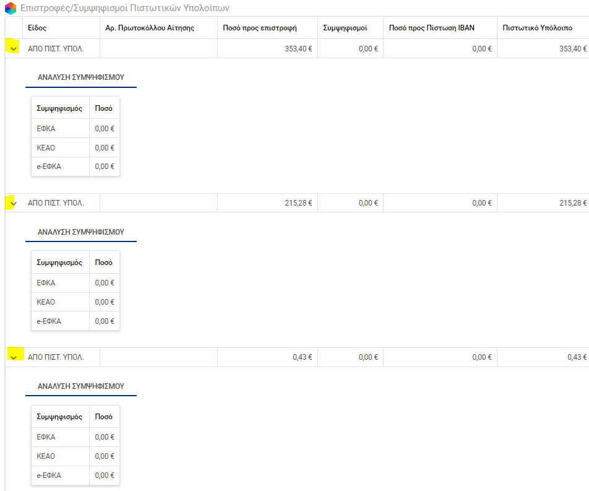
Task: Click Πίστωση IBAN value in the 353,40 € row
Action: (x=482, y=49)
